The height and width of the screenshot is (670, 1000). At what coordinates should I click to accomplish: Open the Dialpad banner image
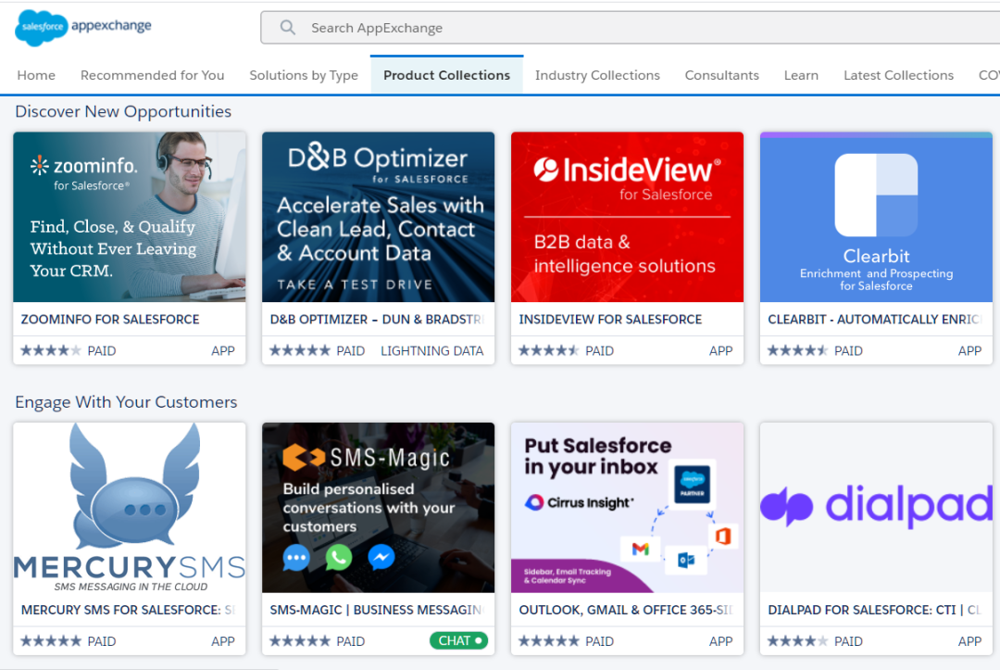[876, 507]
